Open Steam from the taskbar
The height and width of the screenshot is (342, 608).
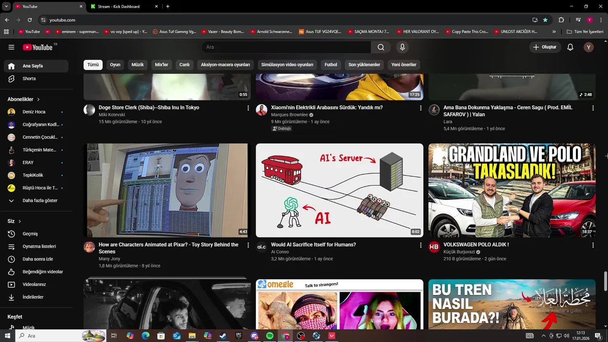(223, 336)
